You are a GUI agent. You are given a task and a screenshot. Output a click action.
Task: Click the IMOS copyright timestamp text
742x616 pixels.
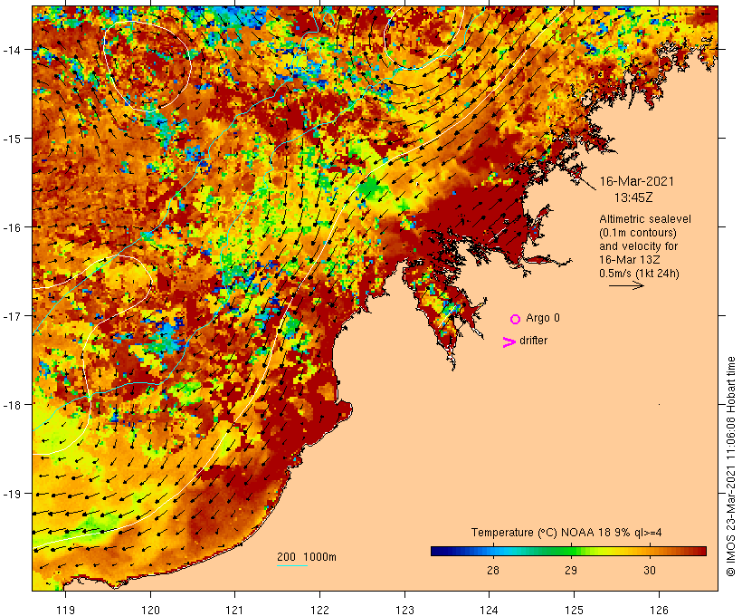tap(730, 467)
